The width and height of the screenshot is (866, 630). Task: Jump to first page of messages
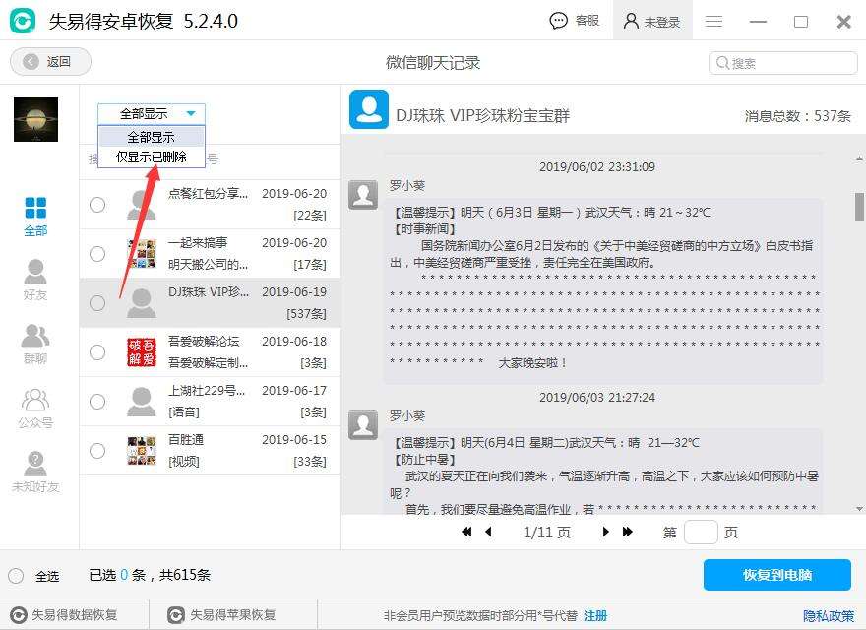pyautogui.click(x=466, y=532)
